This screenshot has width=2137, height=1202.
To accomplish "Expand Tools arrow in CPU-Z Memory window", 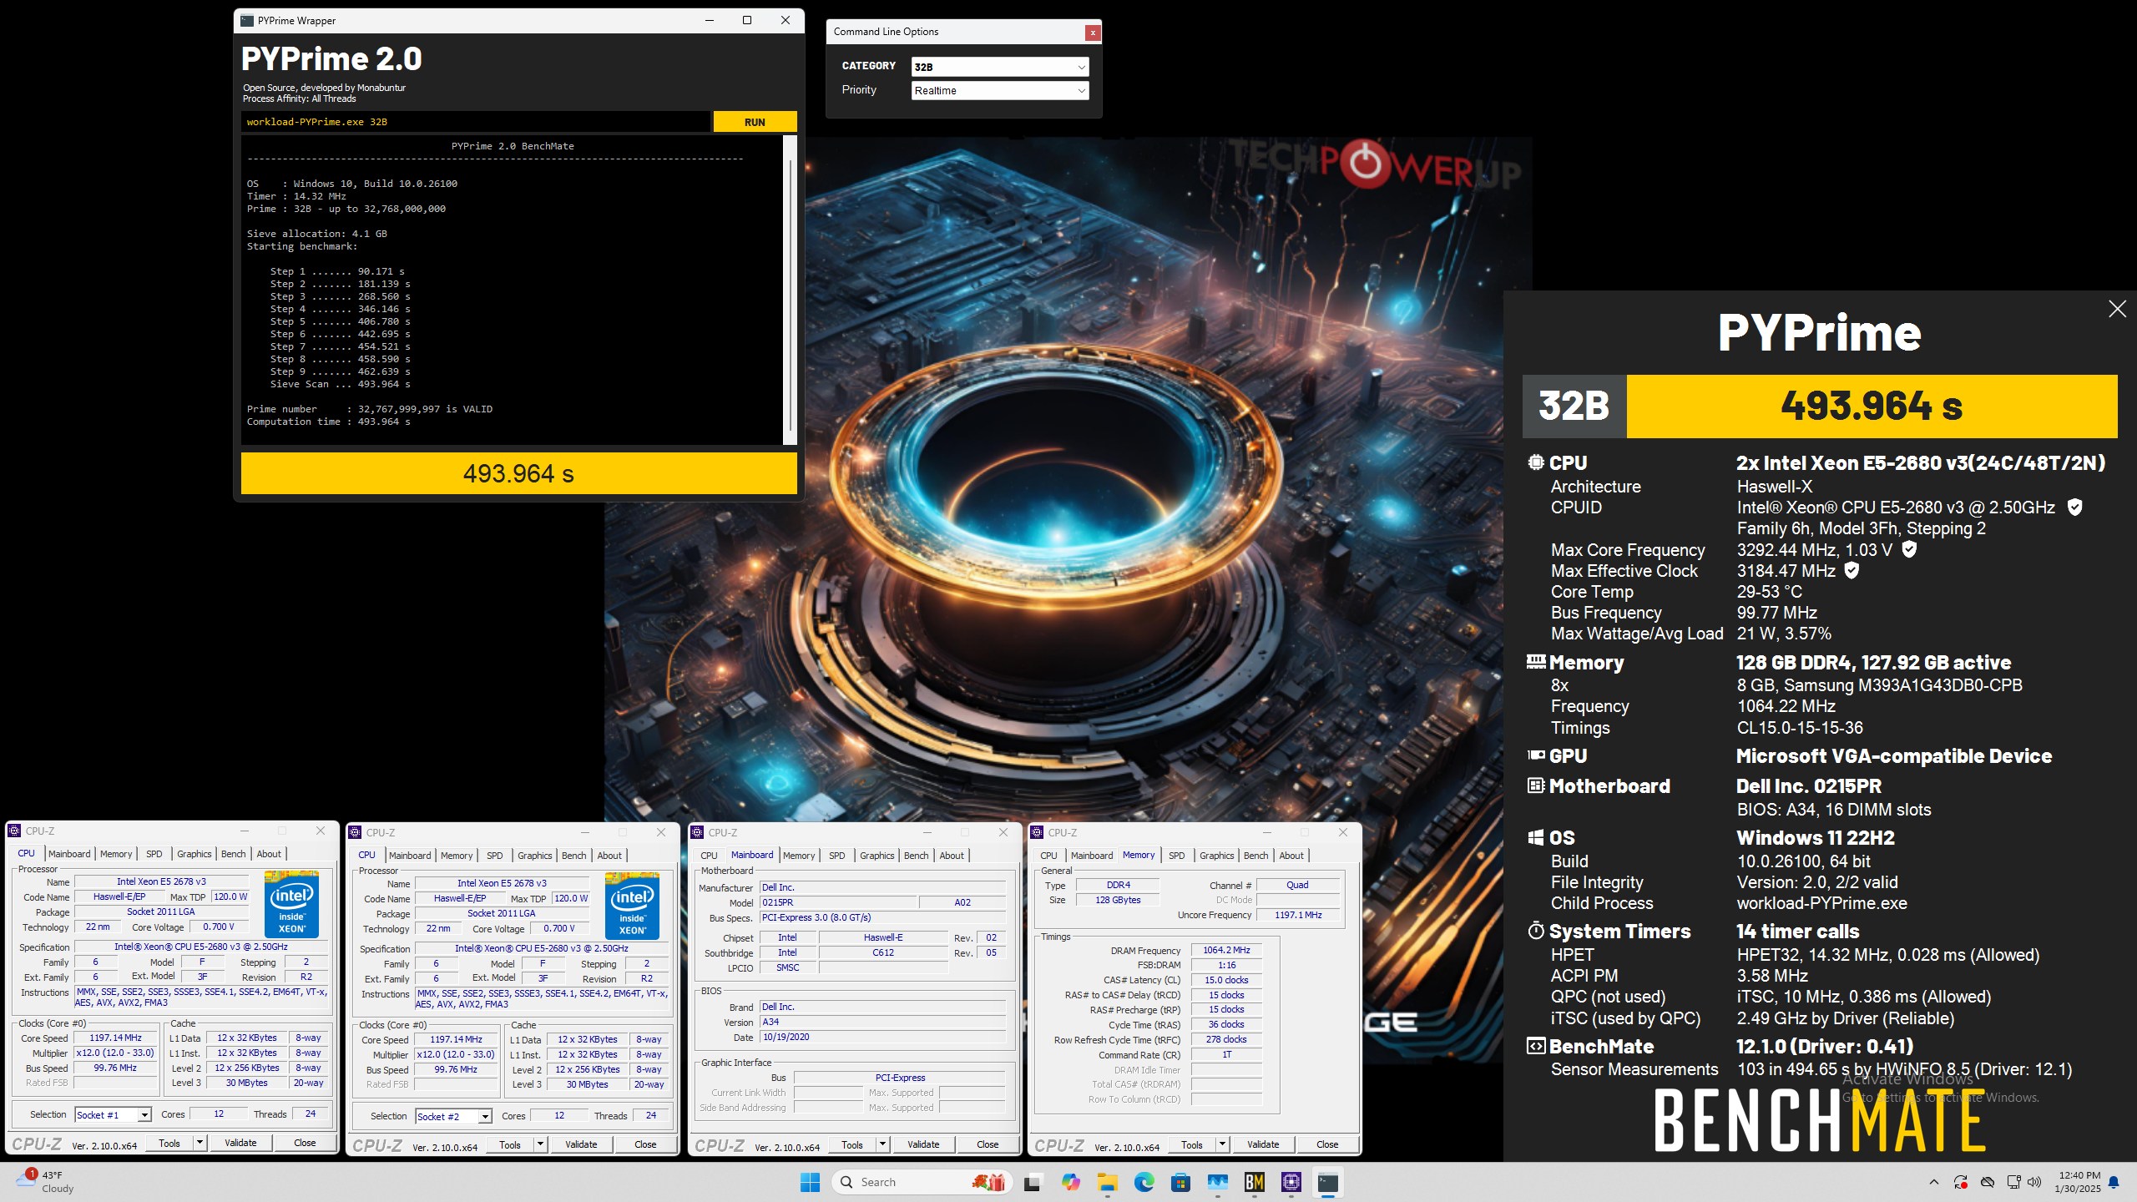I will pyautogui.click(x=1222, y=1144).
